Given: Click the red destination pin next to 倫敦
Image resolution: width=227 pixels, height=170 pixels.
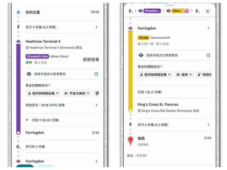Looking at the screenshot, I should click(x=131, y=141).
